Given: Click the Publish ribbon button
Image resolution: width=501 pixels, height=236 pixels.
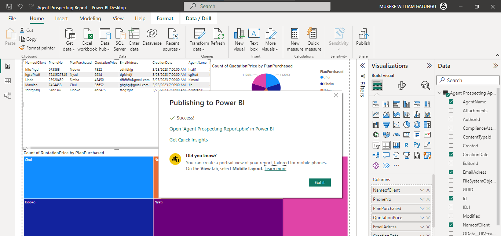Looking at the screenshot, I should pyautogui.click(x=363, y=37).
